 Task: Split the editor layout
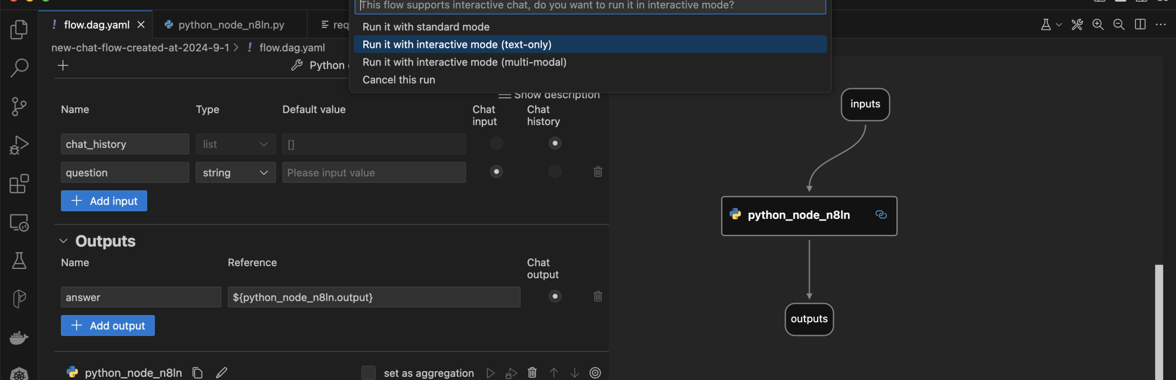(1140, 24)
